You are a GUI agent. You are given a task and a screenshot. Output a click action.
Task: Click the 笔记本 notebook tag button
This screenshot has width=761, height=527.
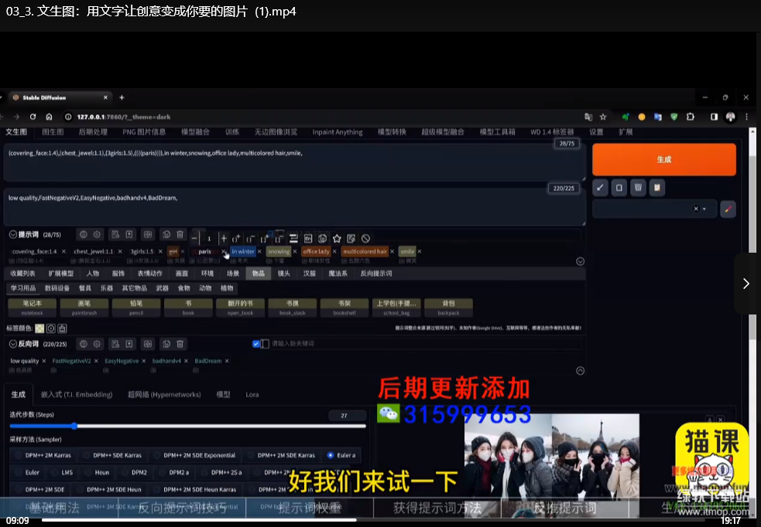pos(33,308)
